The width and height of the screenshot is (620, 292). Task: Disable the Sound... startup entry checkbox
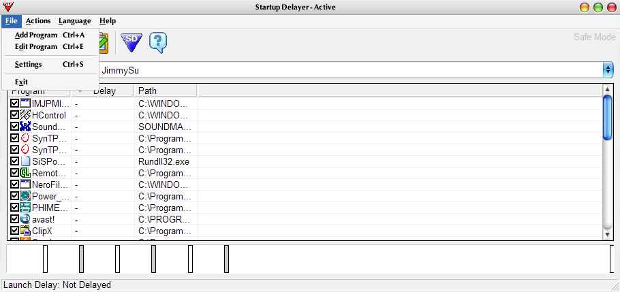point(14,127)
